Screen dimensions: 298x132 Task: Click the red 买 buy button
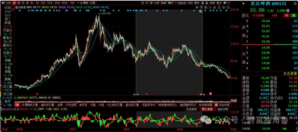pos(286,15)
